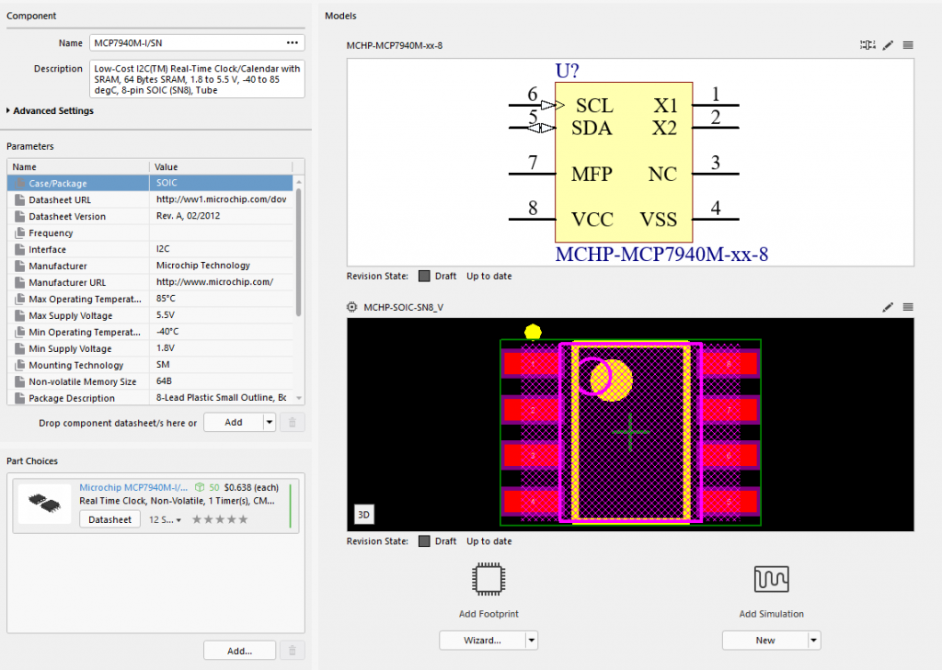
Task: Click the Draft revision state box under footprint
Action: 424,541
